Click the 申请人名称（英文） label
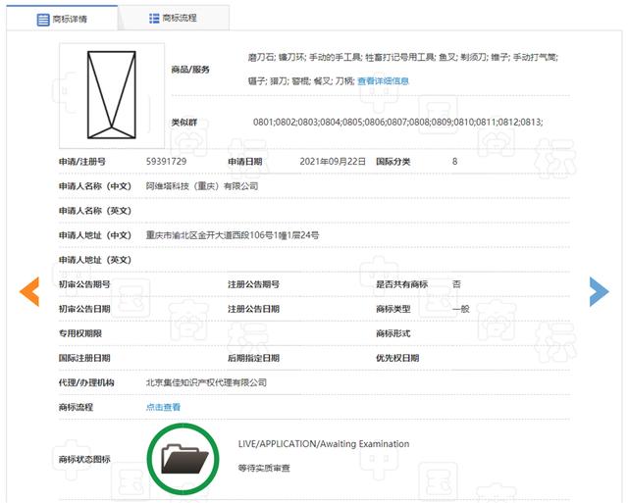The image size is (628, 503). pyautogui.click(x=95, y=211)
